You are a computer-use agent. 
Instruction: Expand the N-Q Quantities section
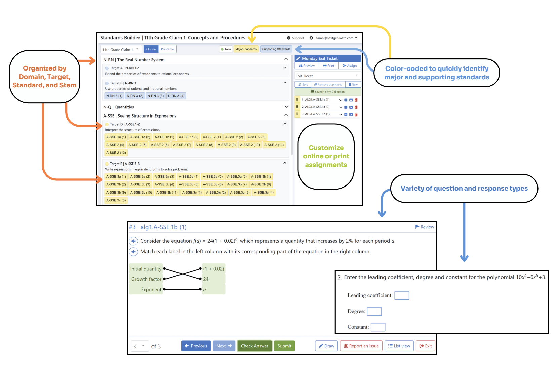pyautogui.click(x=286, y=107)
